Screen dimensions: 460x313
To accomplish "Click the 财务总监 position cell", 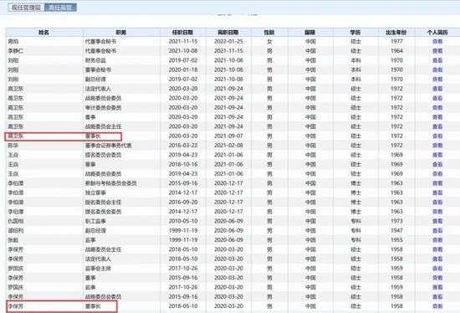I will click(x=95, y=60).
